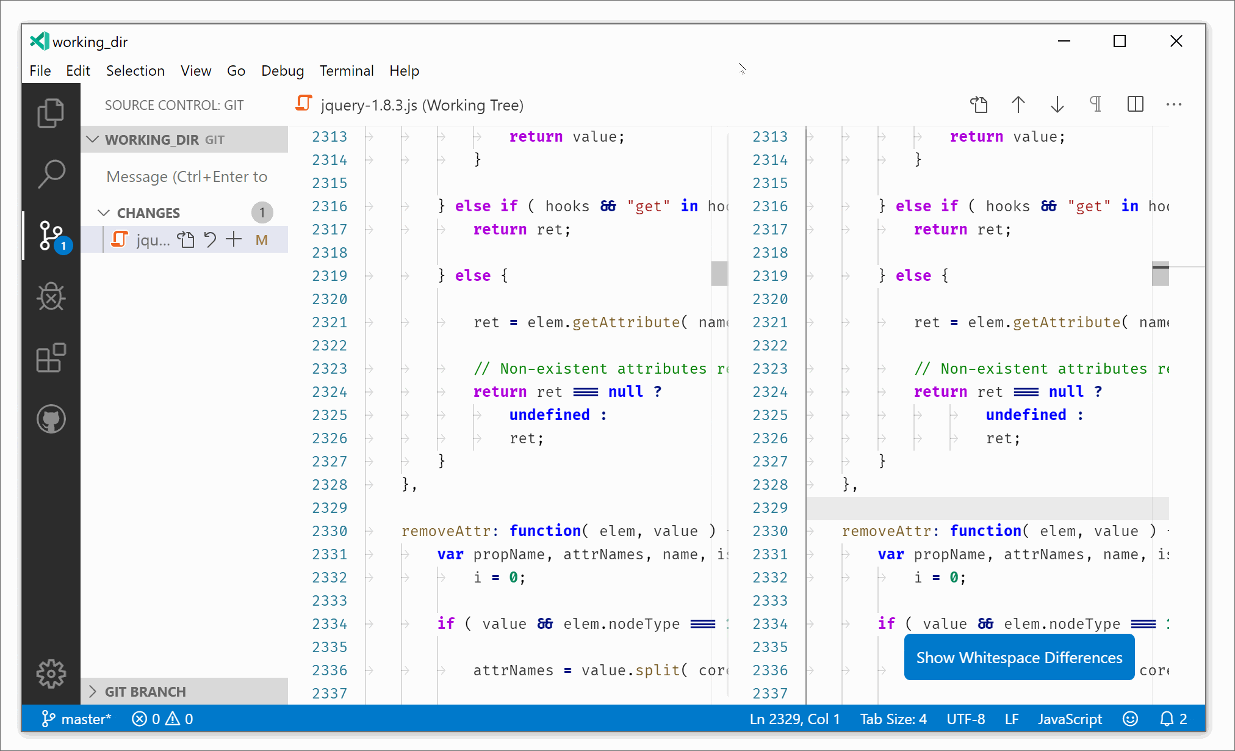
Task: Toggle inline view with the split editor icon
Action: [x=1134, y=104]
